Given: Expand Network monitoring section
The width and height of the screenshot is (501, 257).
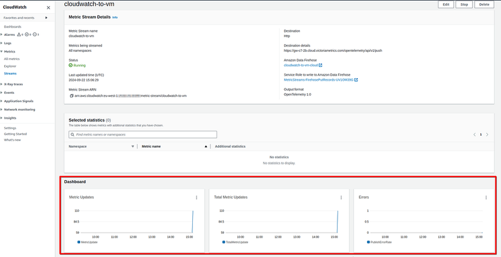Looking at the screenshot, I should (2, 109).
